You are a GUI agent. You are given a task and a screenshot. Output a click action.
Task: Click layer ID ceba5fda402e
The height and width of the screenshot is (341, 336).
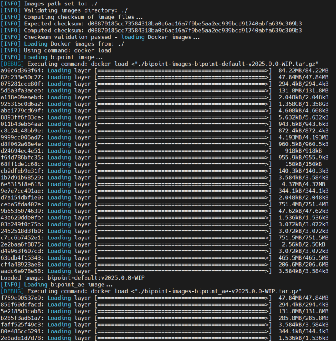tap(21, 204)
